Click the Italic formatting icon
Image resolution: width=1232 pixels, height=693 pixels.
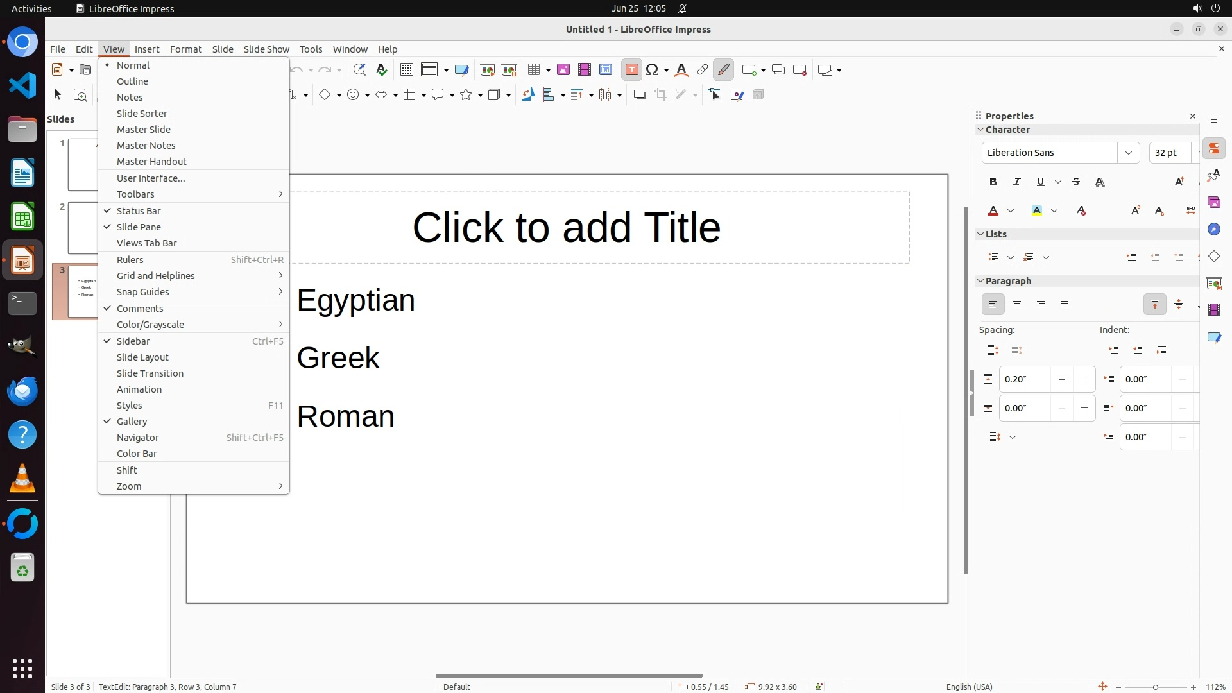(x=1017, y=182)
